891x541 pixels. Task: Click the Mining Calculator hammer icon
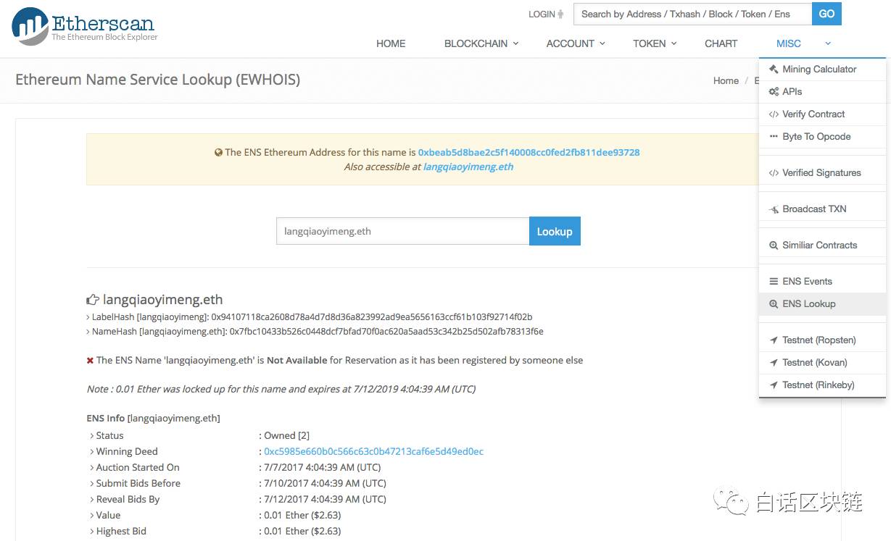(774, 70)
